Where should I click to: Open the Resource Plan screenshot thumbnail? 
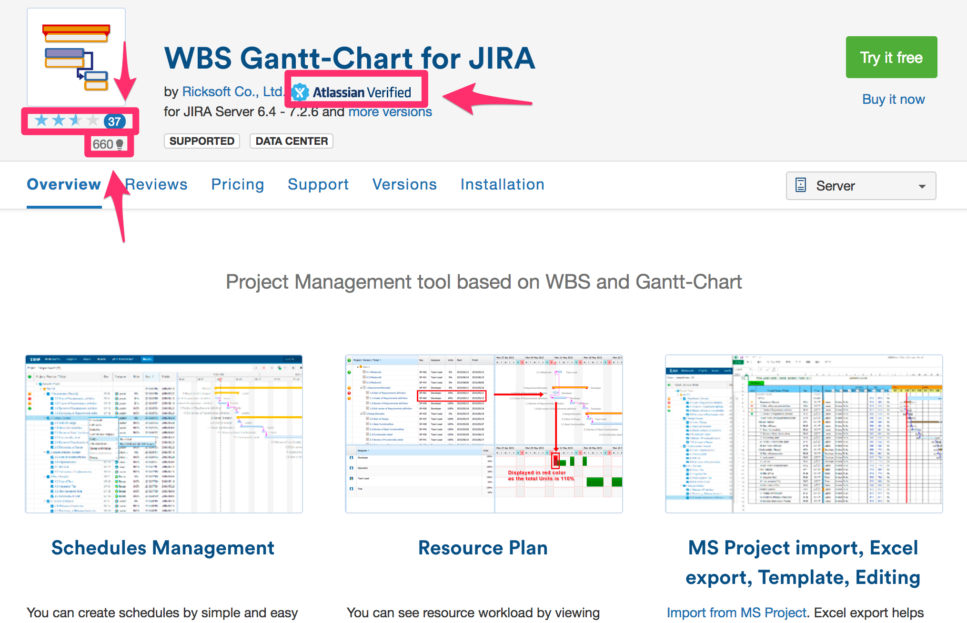(x=484, y=434)
